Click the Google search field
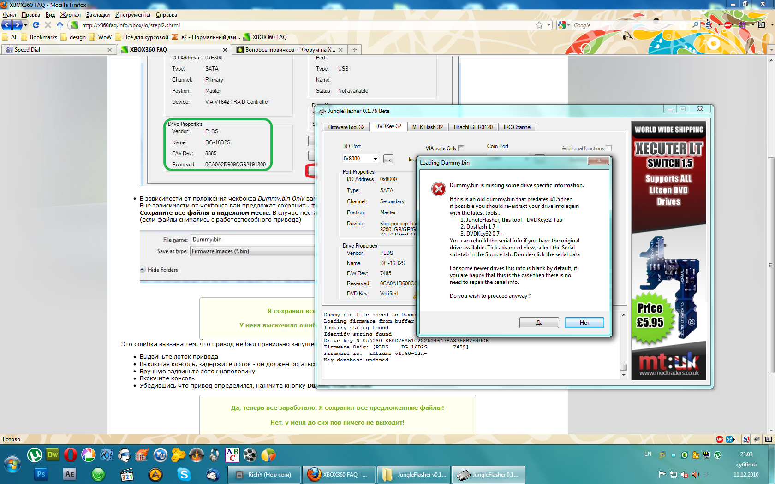 pos(631,25)
